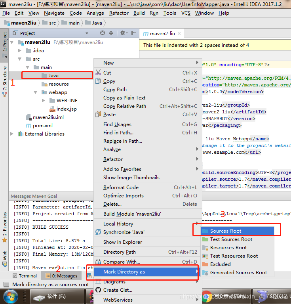The image size is (291, 304).
Task: Click the Collapse All icon in Project panel
Action: [x=111, y=33]
